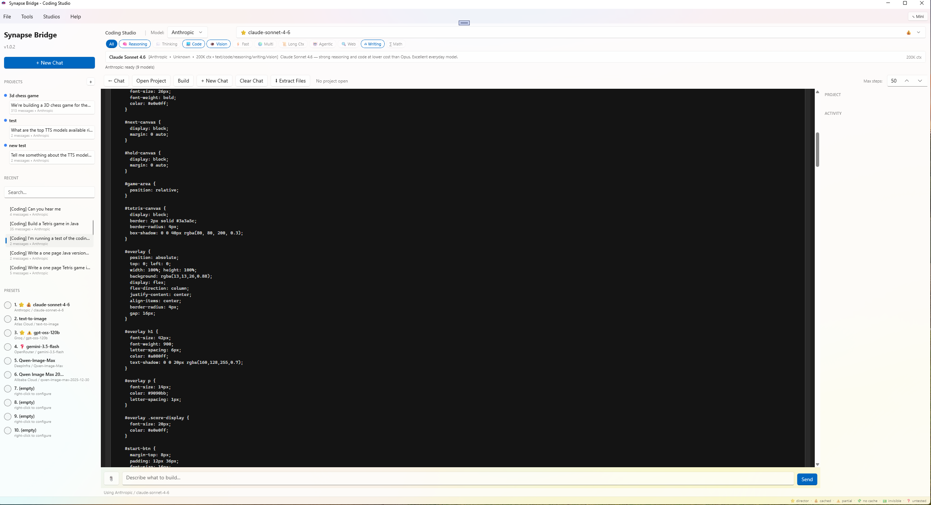Select the All filter chip
931x505 pixels.
pyautogui.click(x=111, y=44)
